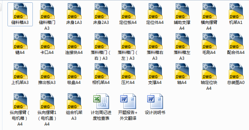Select the 连接块A4 drawing icon
The height and width of the screenshot is (130, 249).
pos(74,41)
